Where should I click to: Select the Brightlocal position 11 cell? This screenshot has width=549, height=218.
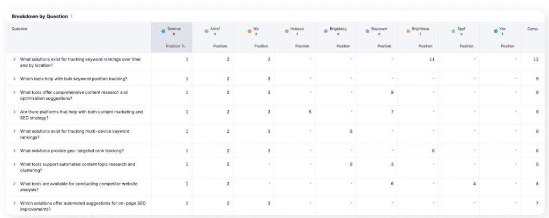click(431, 59)
